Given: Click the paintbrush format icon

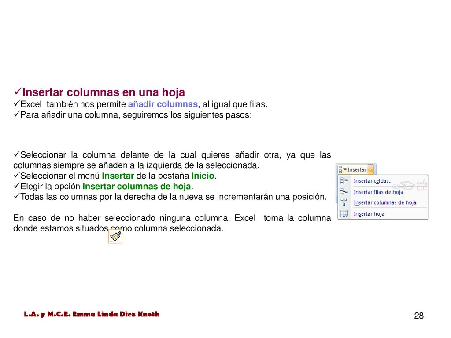Looking at the screenshot, I should coord(115,236).
